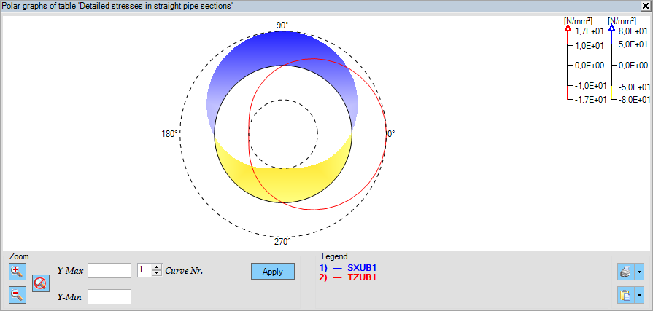Click the zoom out magnifier icon
653x311 pixels.
(x=18, y=295)
